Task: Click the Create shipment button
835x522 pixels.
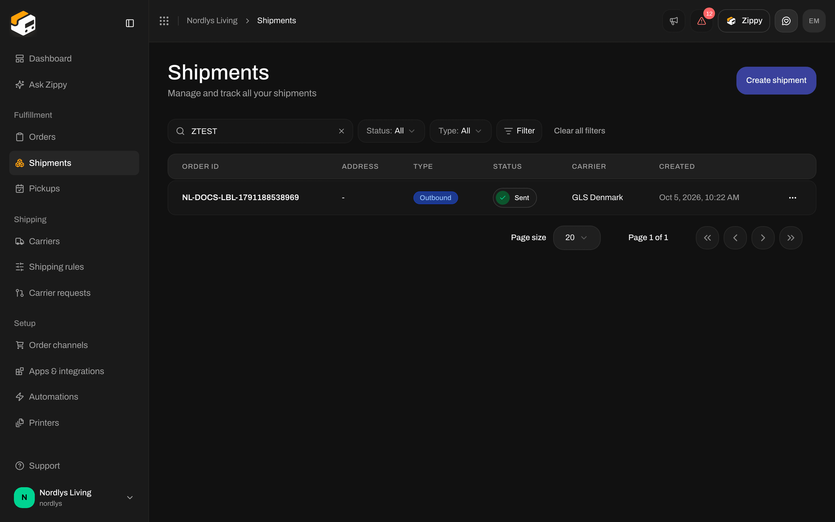Action: point(776,80)
